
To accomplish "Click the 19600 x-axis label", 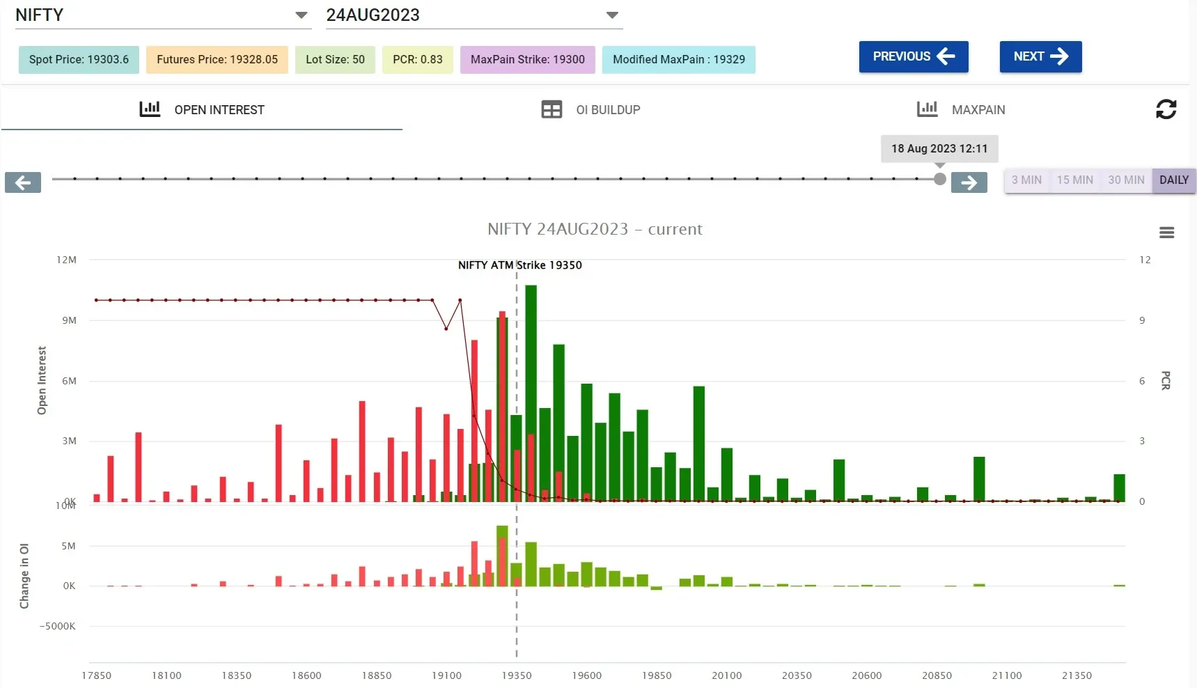I will tap(586, 675).
